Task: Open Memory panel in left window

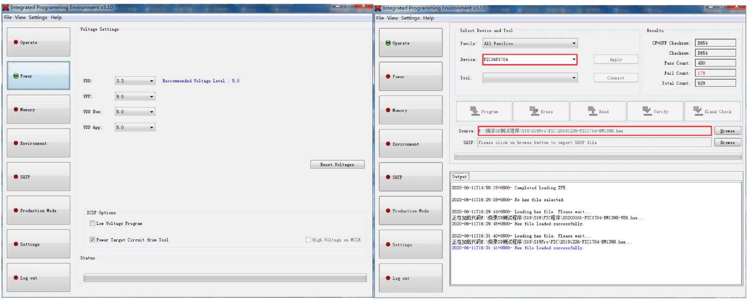Action: [38, 109]
